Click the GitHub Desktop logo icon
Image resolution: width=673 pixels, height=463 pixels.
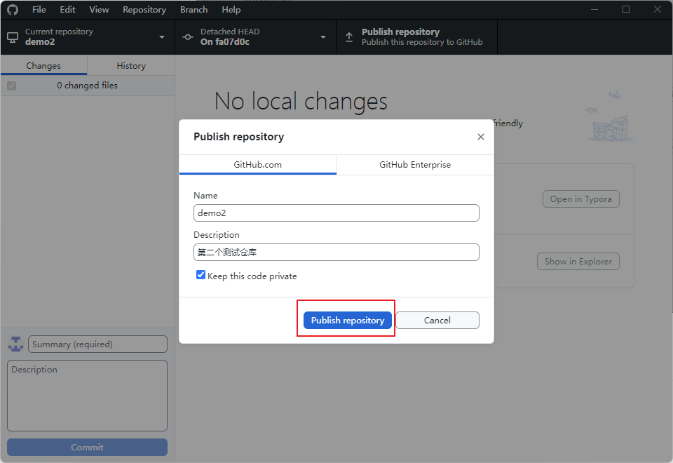point(13,10)
